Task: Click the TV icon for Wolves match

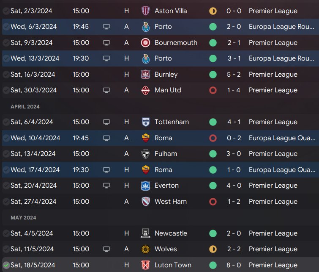Action: coord(106,249)
